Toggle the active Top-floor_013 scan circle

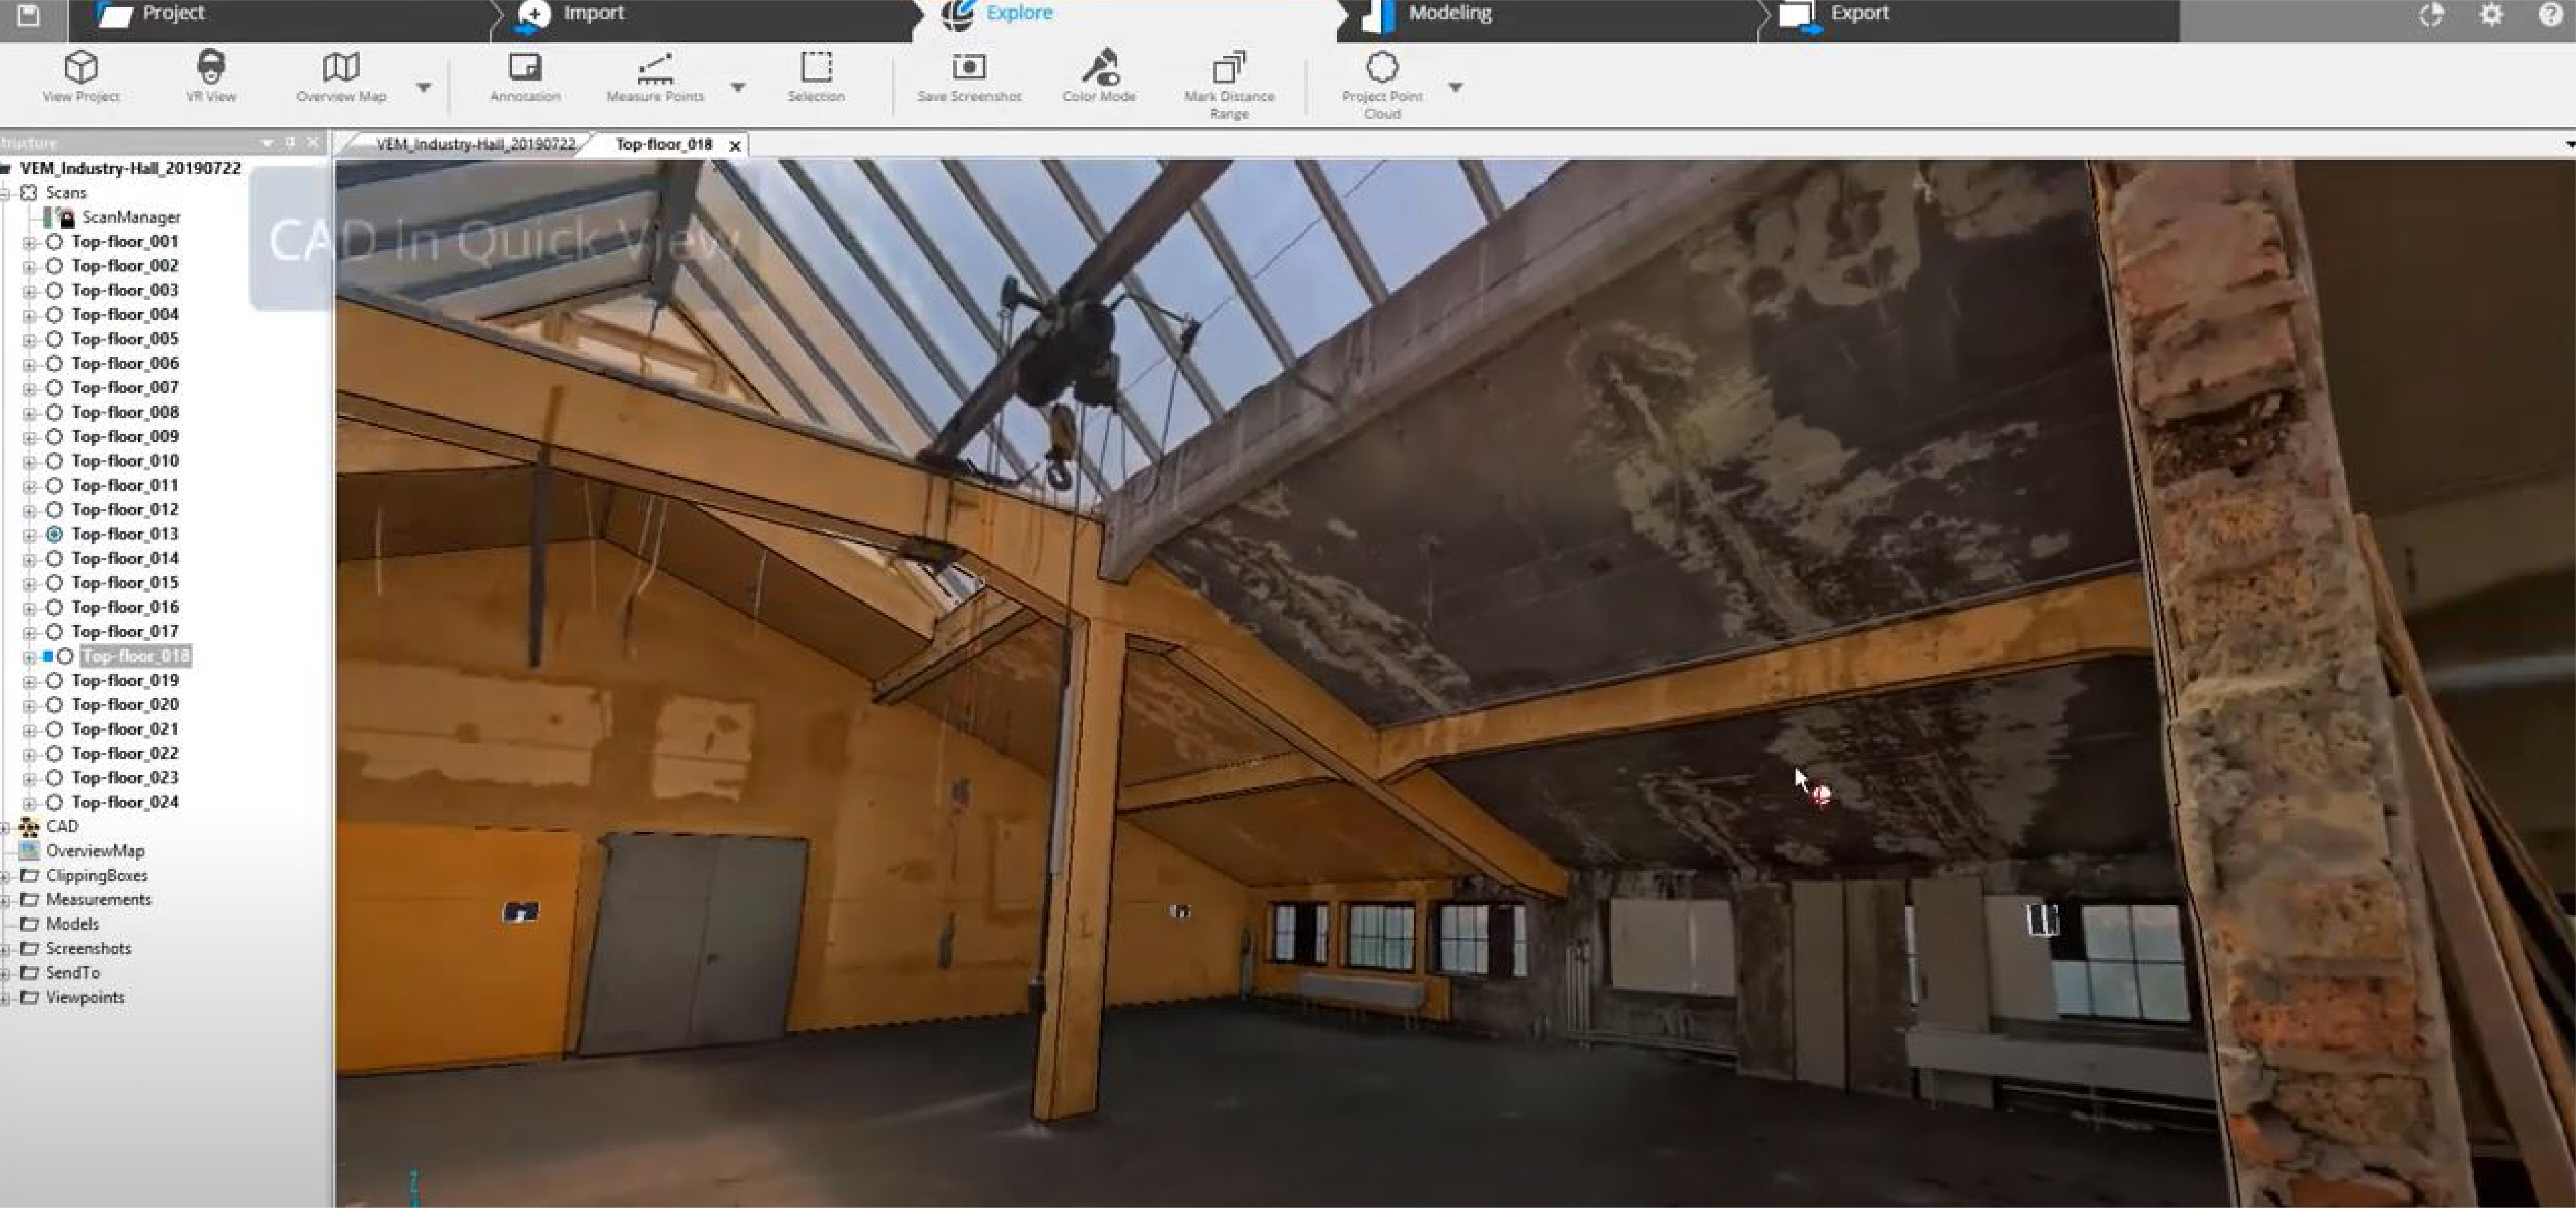click(54, 534)
